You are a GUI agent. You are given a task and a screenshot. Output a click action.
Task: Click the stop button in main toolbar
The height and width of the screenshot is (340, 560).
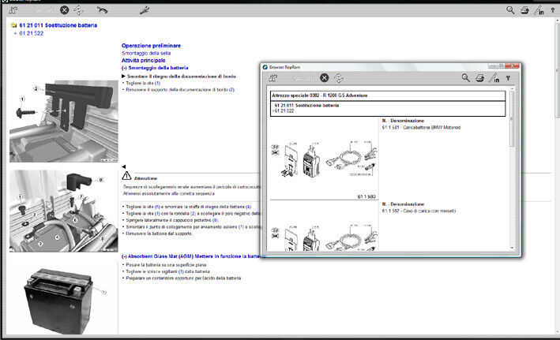[x=64, y=10]
